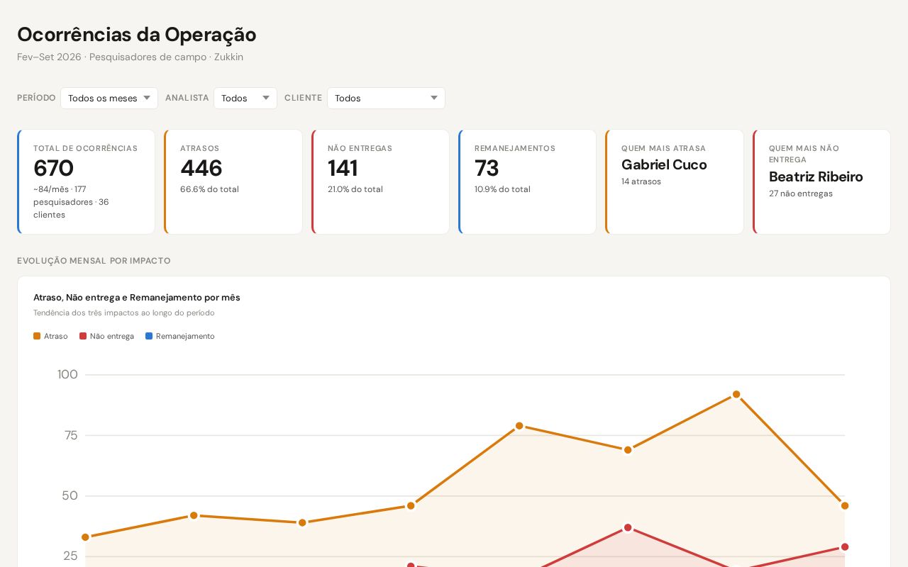Expand the Cliente dropdown

(386, 98)
